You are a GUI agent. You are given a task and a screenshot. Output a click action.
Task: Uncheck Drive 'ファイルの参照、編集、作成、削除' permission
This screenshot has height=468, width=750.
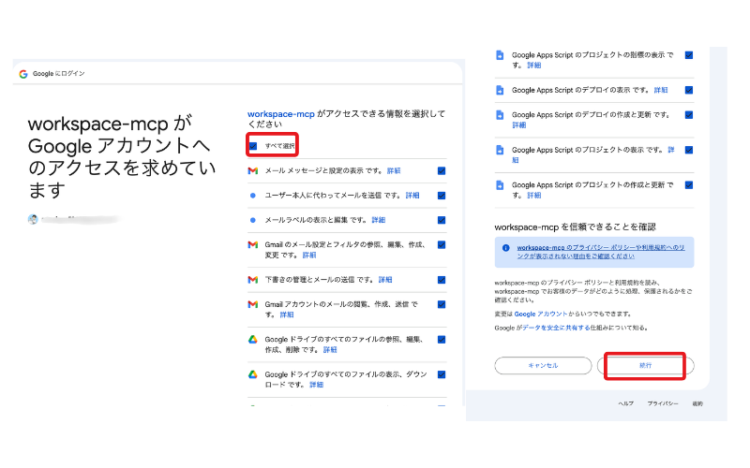click(x=442, y=340)
